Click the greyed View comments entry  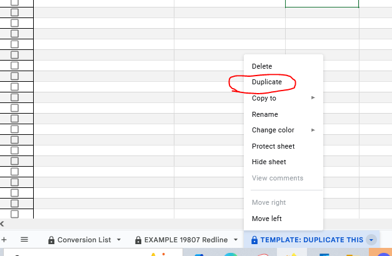[283, 178]
